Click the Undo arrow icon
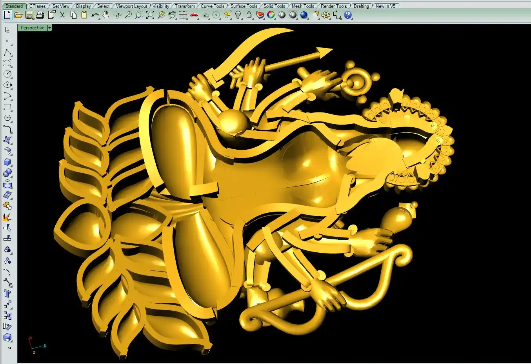The width and height of the screenshot is (531, 364). (x=95, y=15)
